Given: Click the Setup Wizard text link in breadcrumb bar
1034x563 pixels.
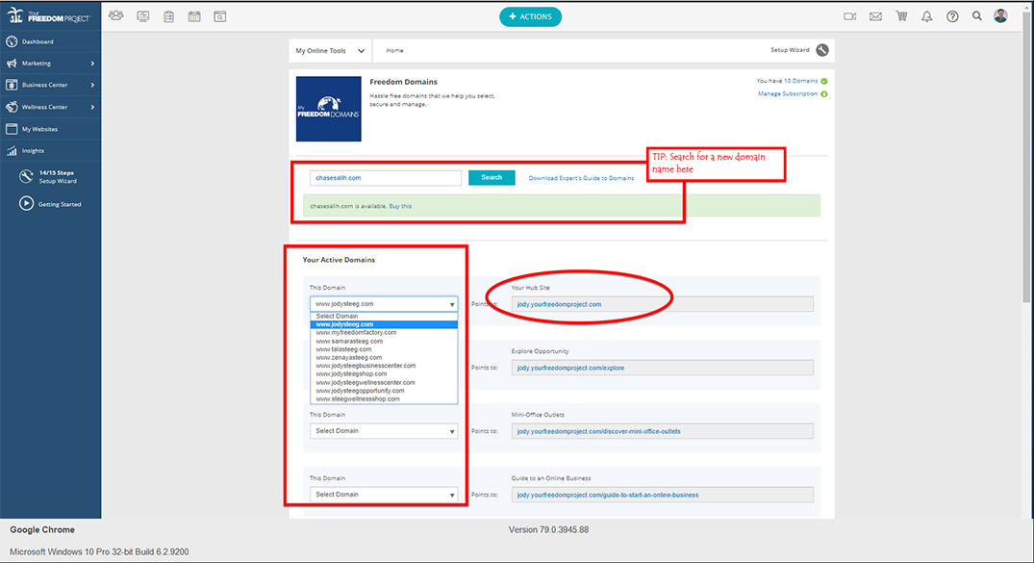Looking at the screenshot, I should [x=790, y=50].
